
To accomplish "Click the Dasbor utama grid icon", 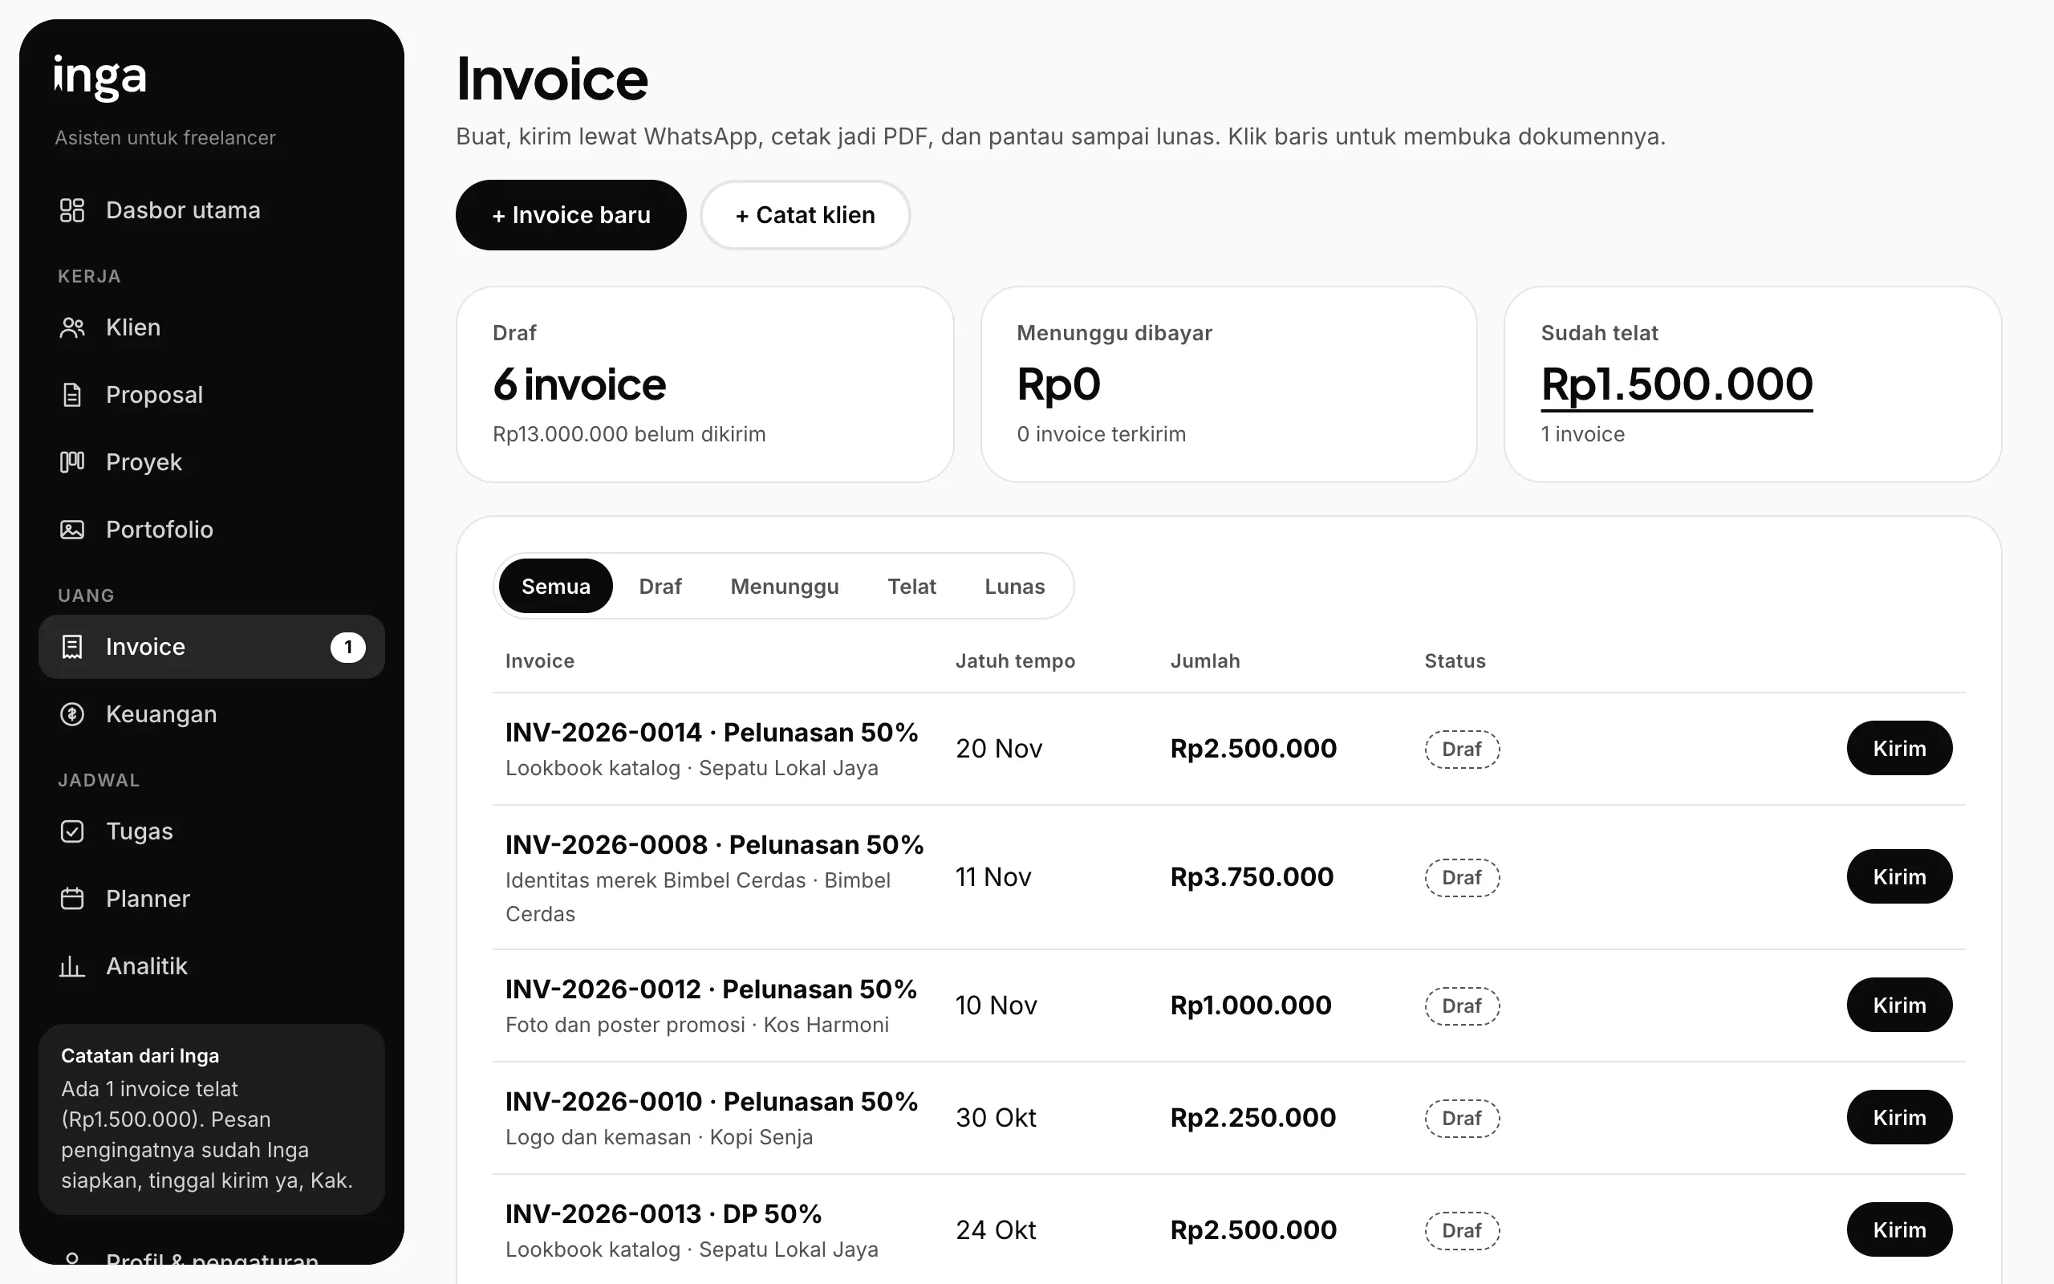I will pos(72,209).
